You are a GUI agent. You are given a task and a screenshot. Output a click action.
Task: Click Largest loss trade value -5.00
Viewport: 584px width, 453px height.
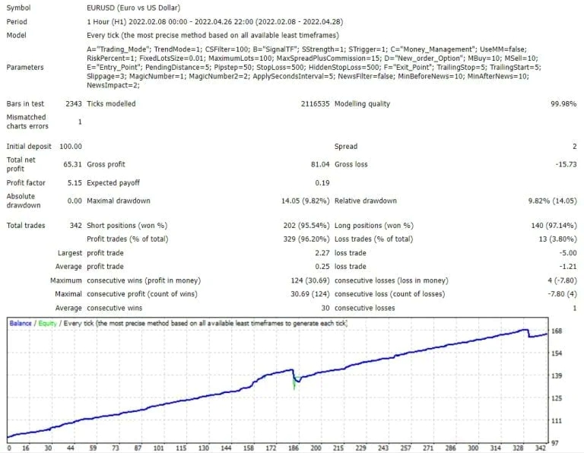point(567,253)
